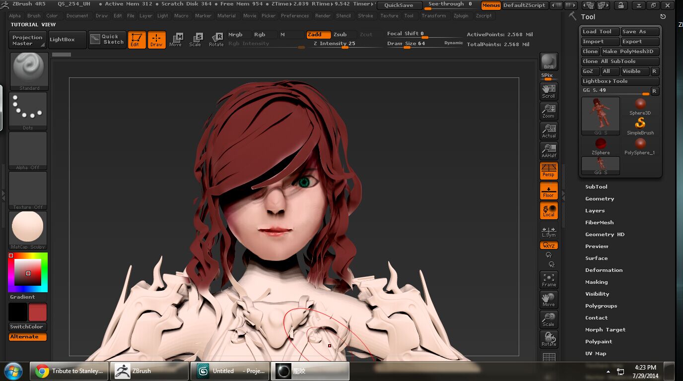Open the Brush menu
Image resolution: width=683 pixels, height=381 pixels.
pos(34,16)
